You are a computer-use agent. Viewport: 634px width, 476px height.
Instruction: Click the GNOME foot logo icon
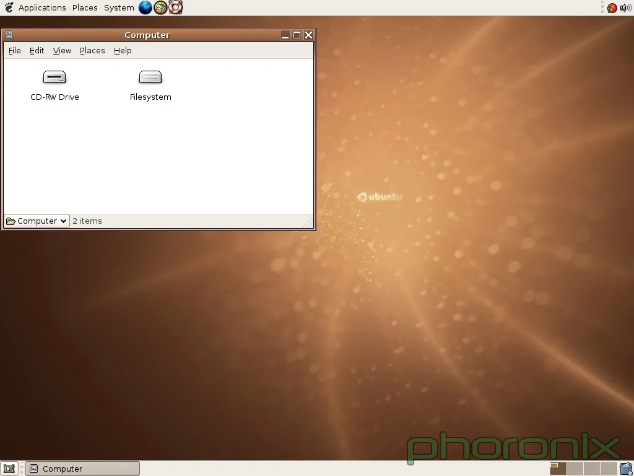coord(9,7)
